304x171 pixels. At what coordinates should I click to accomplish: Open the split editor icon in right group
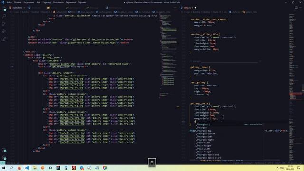(x=296, y=8)
